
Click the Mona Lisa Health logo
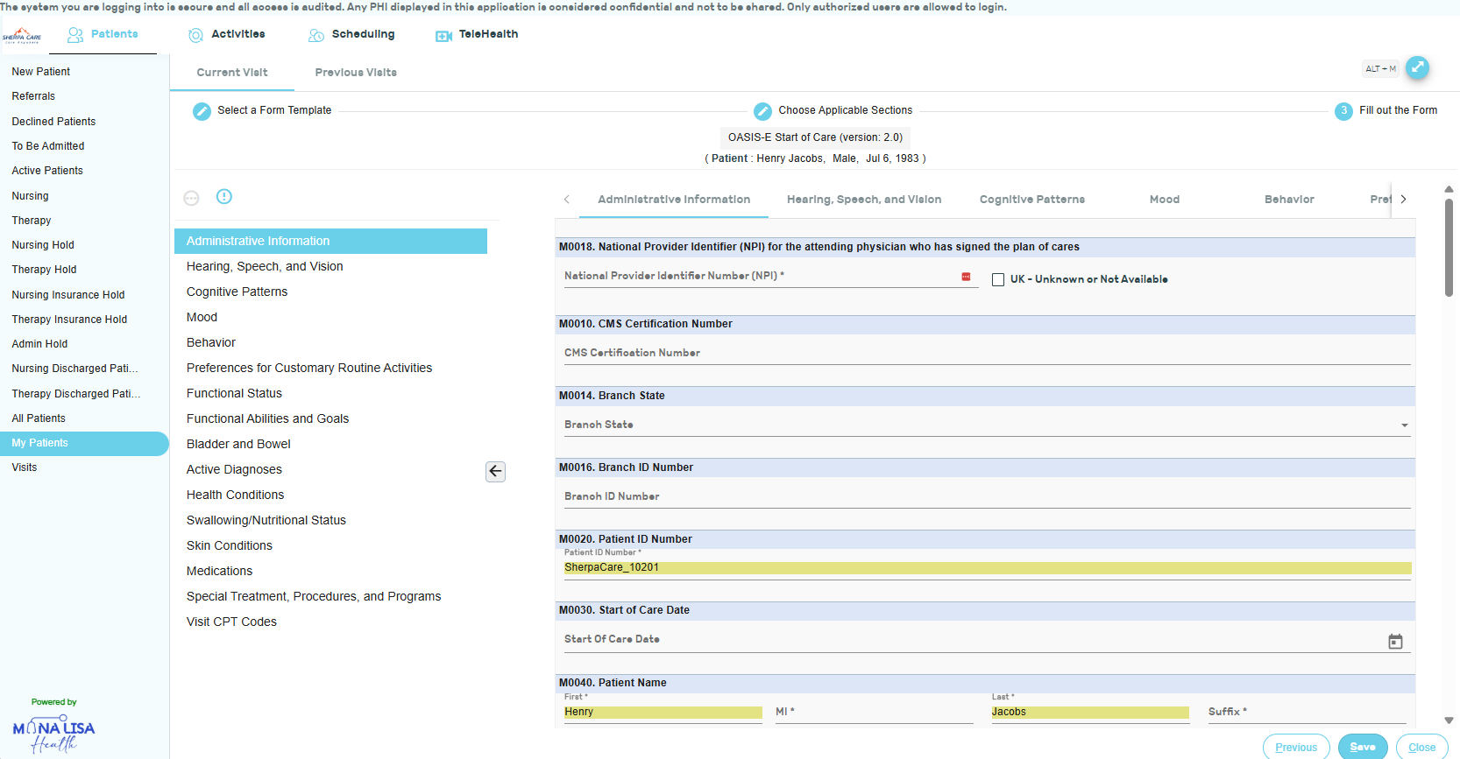[x=53, y=734]
